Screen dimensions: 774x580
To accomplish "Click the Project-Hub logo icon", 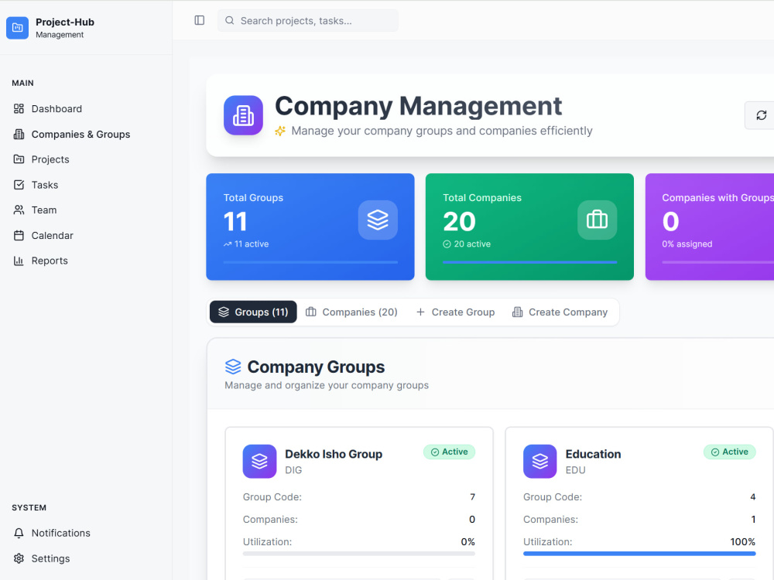I will pos(17,28).
